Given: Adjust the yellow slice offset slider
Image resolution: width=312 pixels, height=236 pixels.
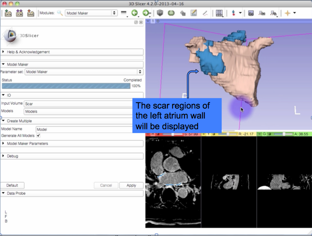Looking at the screenshot, I should coord(228,134).
